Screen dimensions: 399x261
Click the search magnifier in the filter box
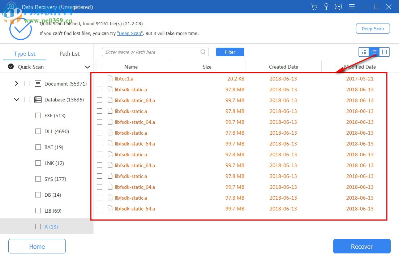click(x=203, y=52)
